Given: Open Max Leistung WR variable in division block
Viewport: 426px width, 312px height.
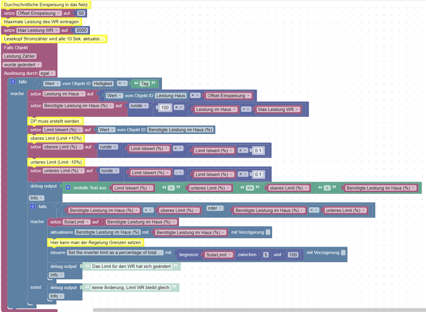Looking at the screenshot, I should click(278, 109).
